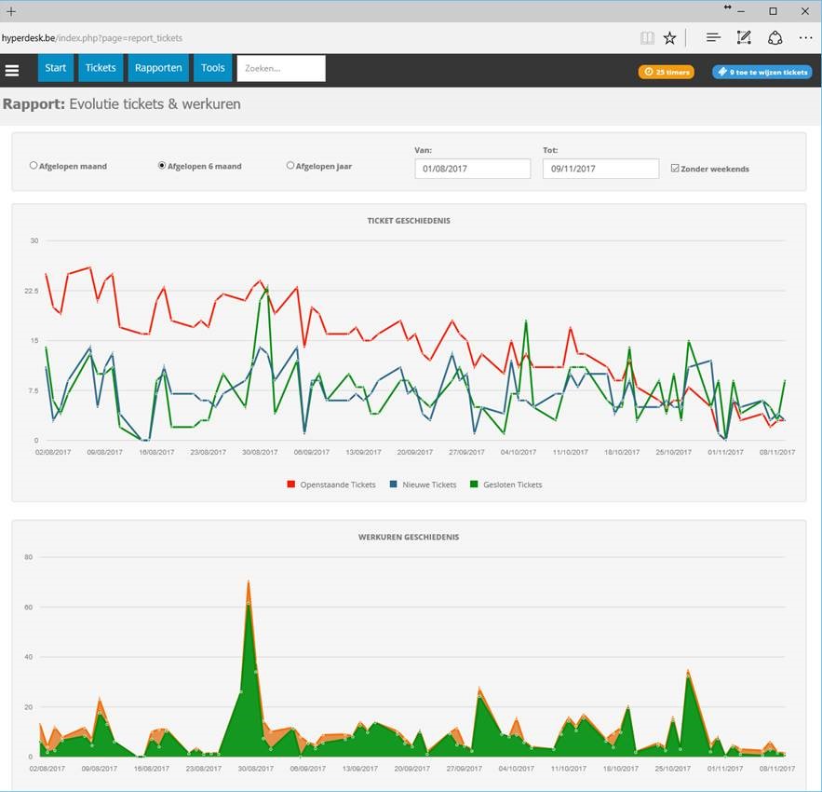Minimize the browser window

pos(741,11)
